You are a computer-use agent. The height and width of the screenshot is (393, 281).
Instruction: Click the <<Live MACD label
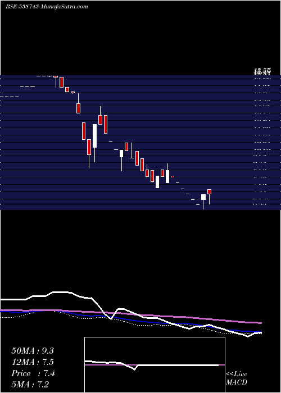[x=237, y=378]
